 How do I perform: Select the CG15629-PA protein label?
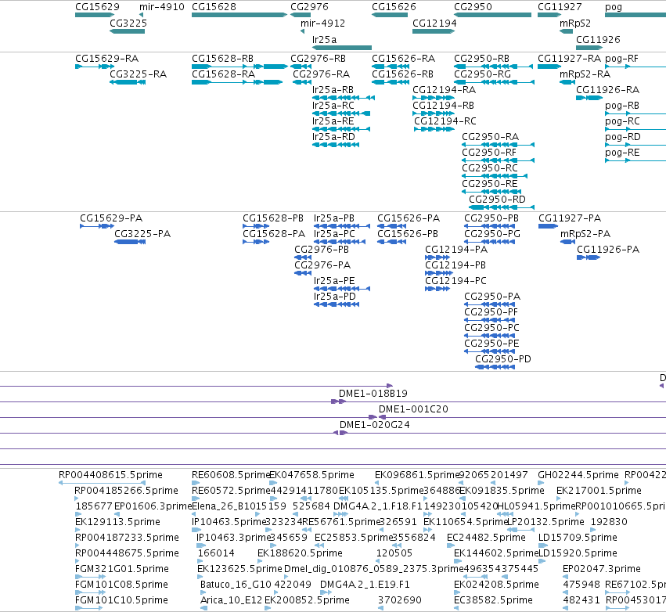[111, 218]
